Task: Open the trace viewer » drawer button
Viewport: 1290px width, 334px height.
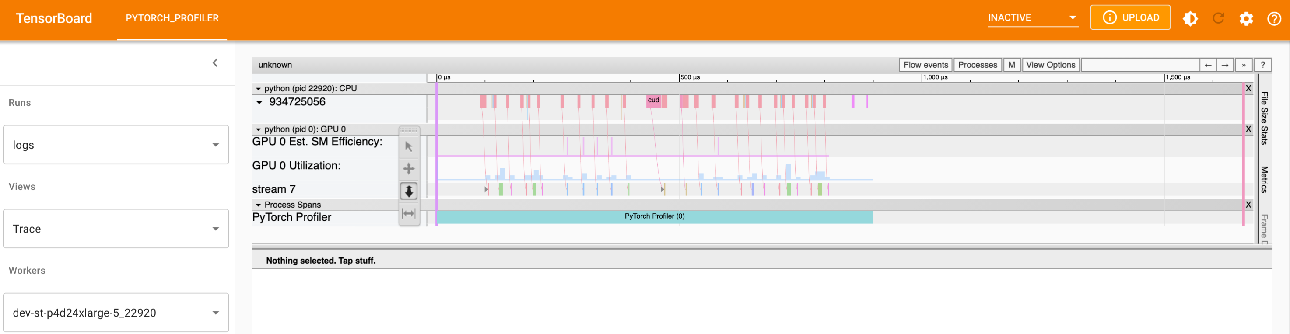Action: point(1244,65)
